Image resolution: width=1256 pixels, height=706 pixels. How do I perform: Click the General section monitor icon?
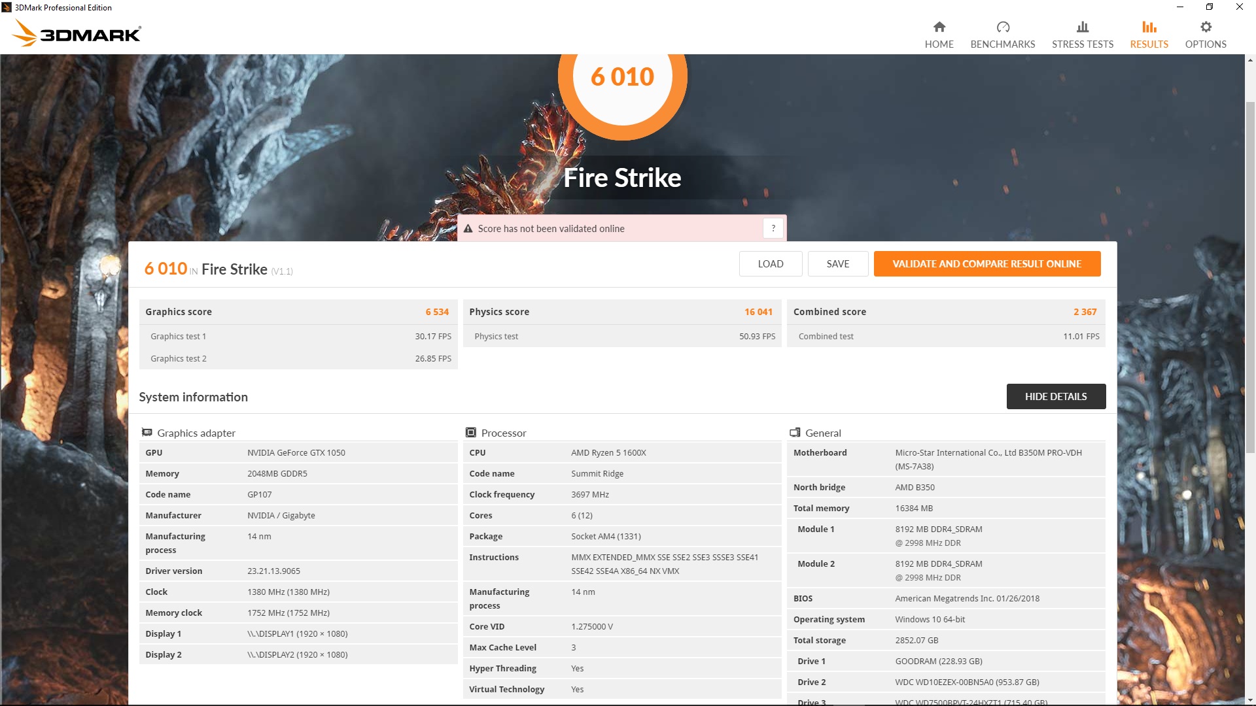(795, 433)
